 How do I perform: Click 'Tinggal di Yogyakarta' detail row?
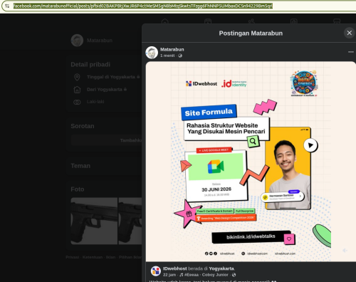[x=111, y=77]
